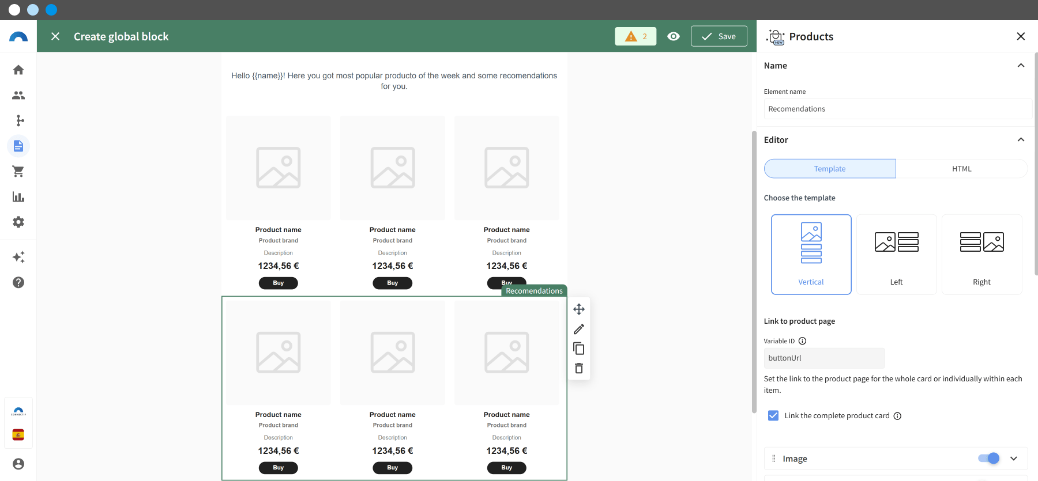1038x481 pixels.
Task: Click the info icon beside Link the complete product card
Action: click(x=897, y=416)
